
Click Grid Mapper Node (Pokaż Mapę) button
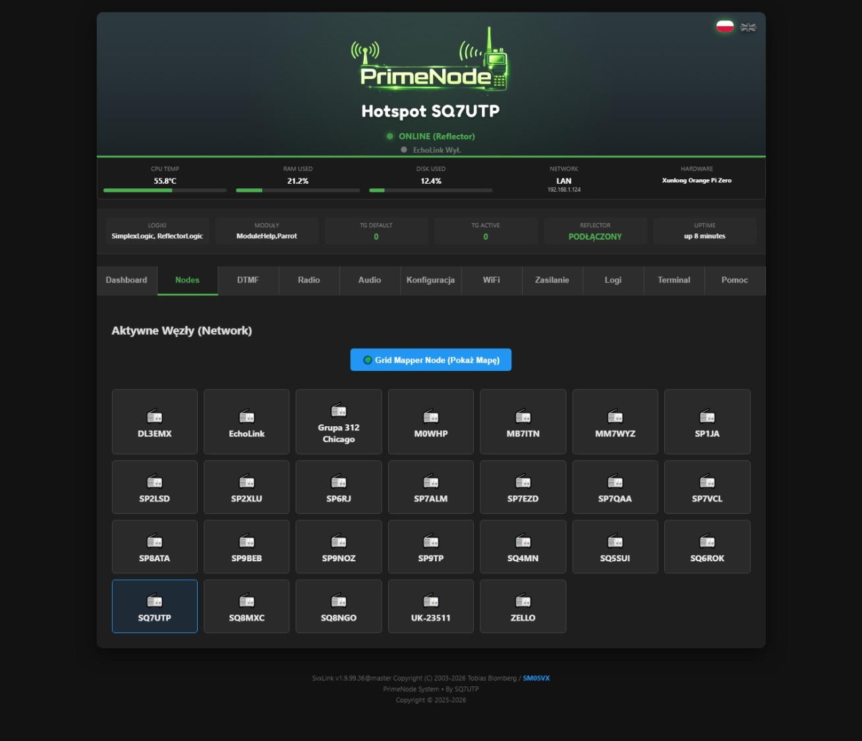431,360
